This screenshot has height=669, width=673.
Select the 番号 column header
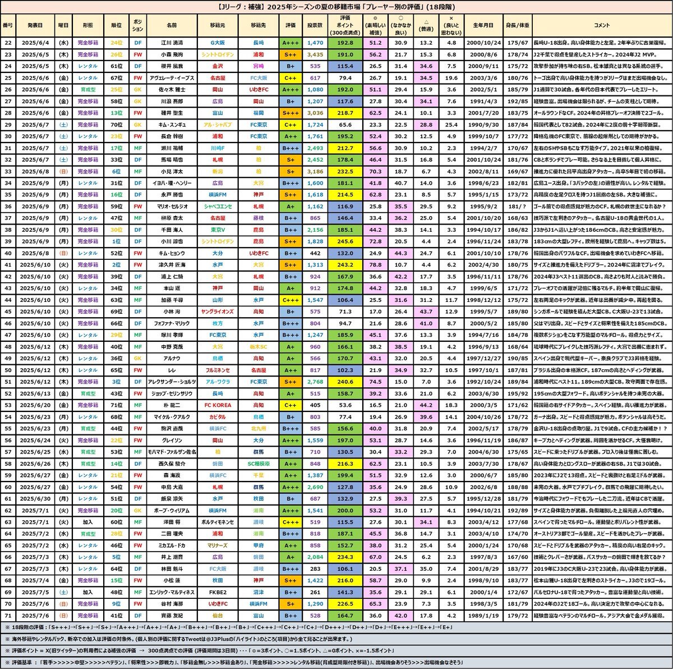point(8,25)
